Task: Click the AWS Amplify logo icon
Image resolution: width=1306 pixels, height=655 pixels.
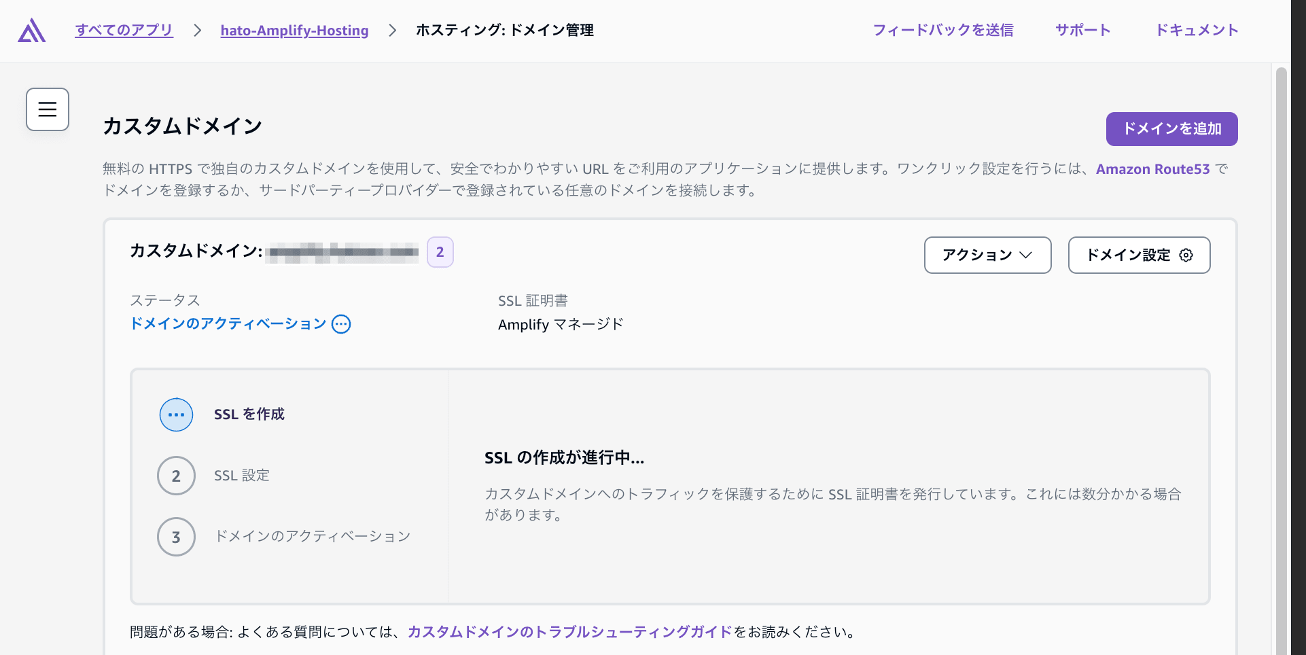Action: [32, 31]
